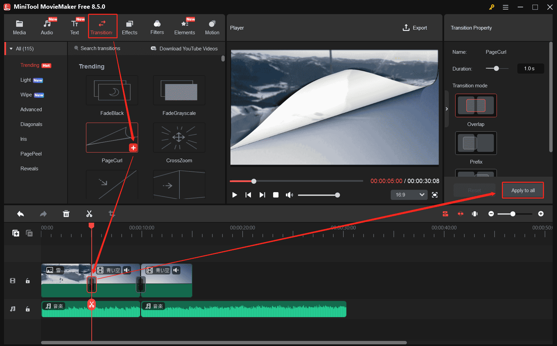Viewport: 557px width, 346px height.
Task: Open the Effects panel
Action: 129,27
